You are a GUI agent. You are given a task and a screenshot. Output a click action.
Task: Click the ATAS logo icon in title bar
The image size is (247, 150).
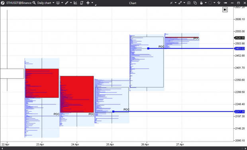tap(2, 3)
